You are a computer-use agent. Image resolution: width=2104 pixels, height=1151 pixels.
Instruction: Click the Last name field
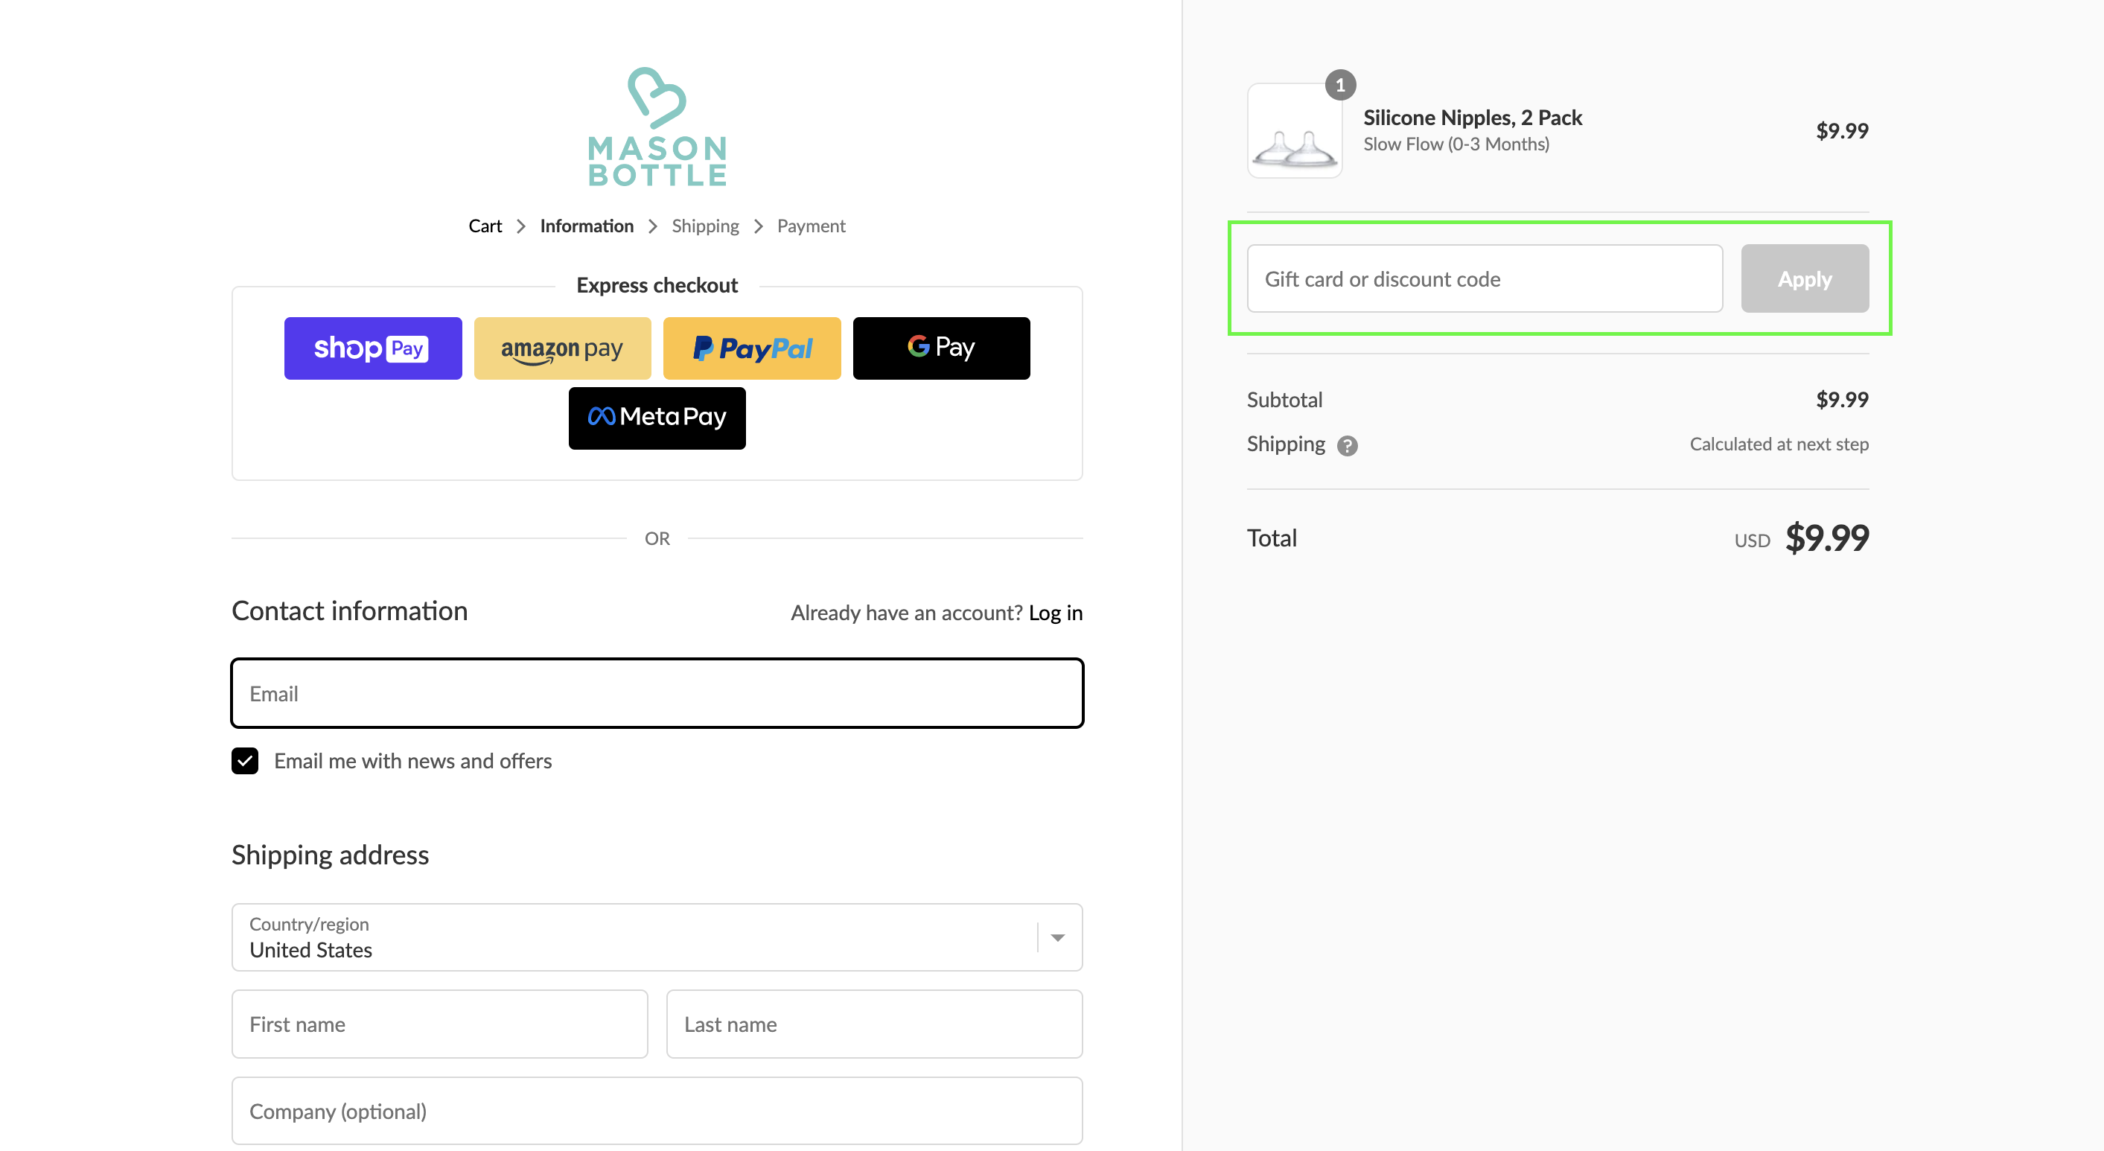coord(874,1024)
